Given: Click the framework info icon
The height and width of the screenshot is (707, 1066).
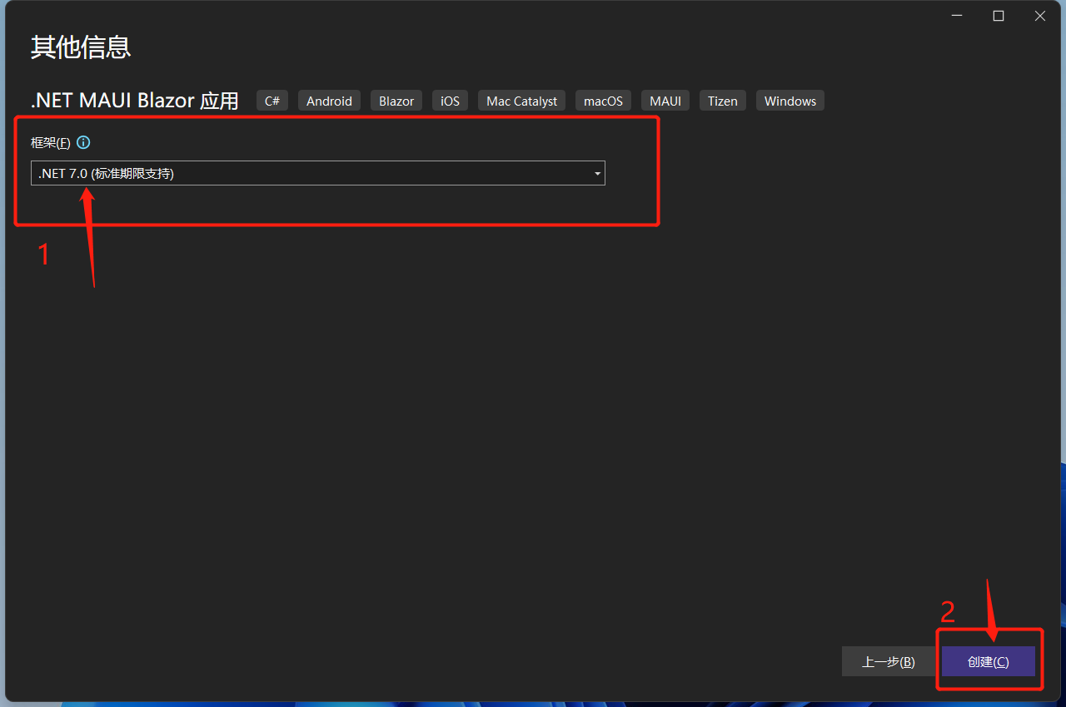Looking at the screenshot, I should click(83, 142).
